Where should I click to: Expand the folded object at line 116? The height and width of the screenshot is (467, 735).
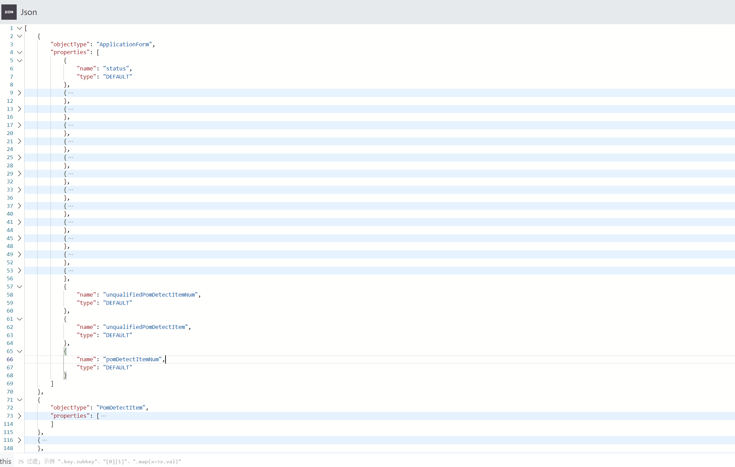pos(19,440)
